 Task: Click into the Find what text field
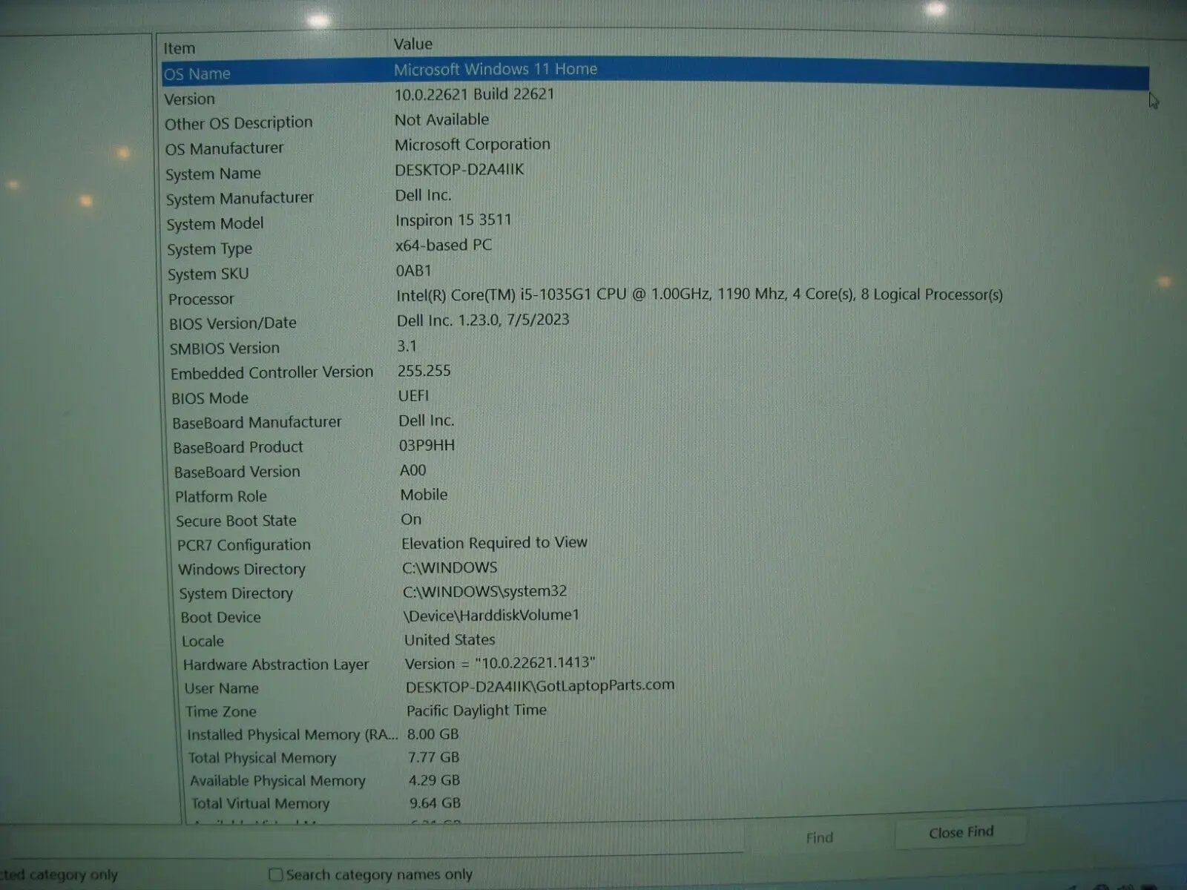coord(371,842)
